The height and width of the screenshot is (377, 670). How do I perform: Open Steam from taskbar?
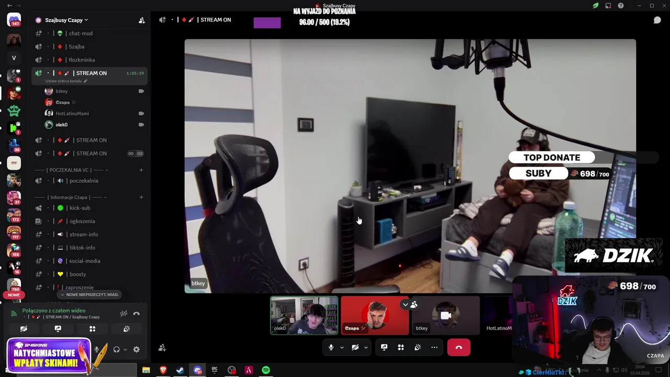click(x=180, y=370)
